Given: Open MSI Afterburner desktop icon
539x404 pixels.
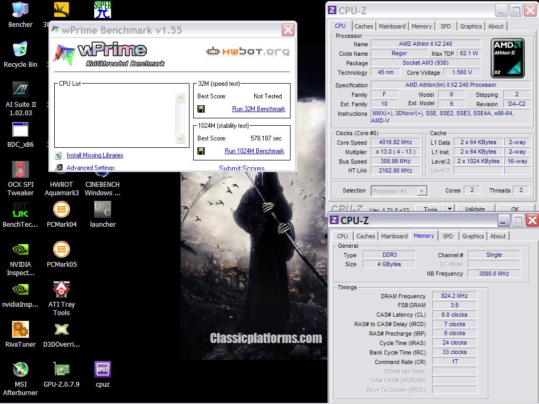Looking at the screenshot, I should pyautogui.click(x=21, y=379).
